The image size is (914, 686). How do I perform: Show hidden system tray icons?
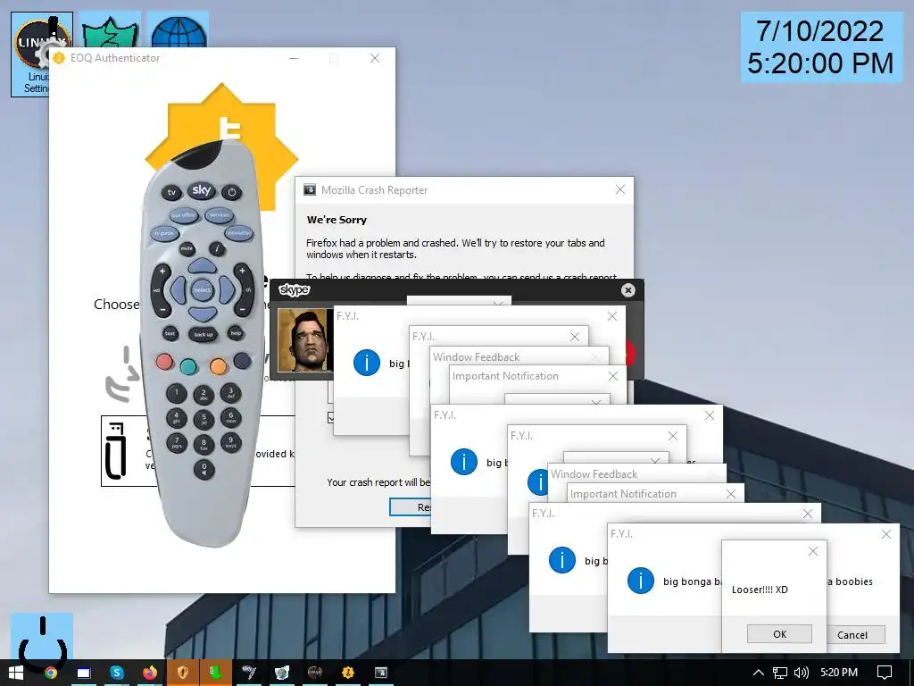pyautogui.click(x=758, y=673)
